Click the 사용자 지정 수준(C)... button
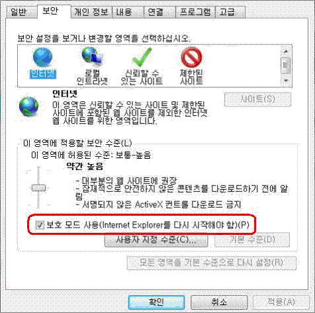The width and height of the screenshot is (315, 313). point(156,240)
